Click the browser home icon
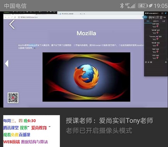 [x=15, y=17]
